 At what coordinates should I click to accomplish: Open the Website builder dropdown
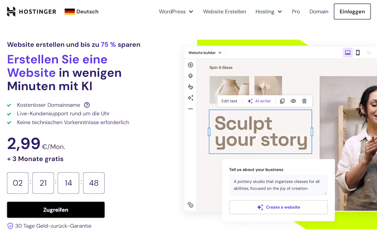pos(205,53)
